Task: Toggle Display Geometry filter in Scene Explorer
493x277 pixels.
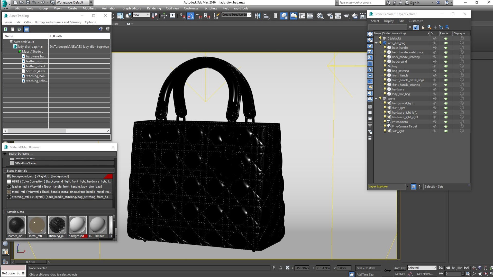Action: 370,34
